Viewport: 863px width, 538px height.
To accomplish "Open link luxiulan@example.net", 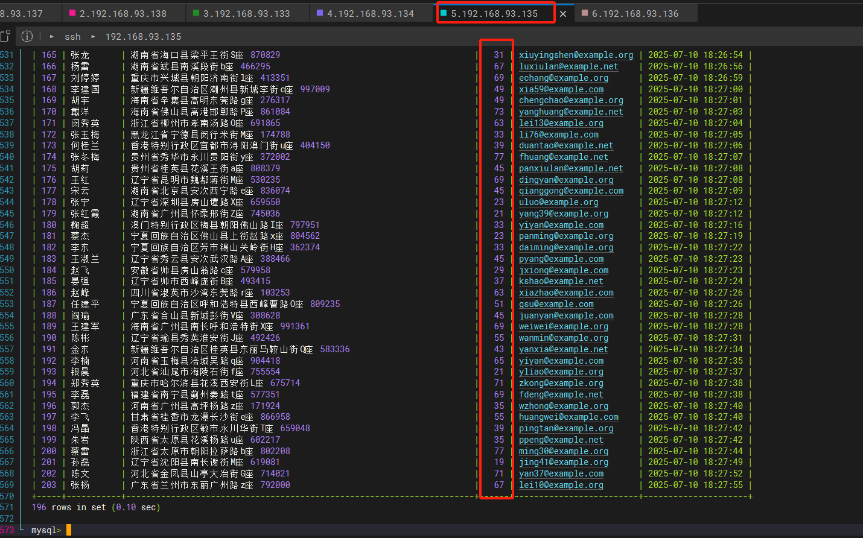I will 568,66.
